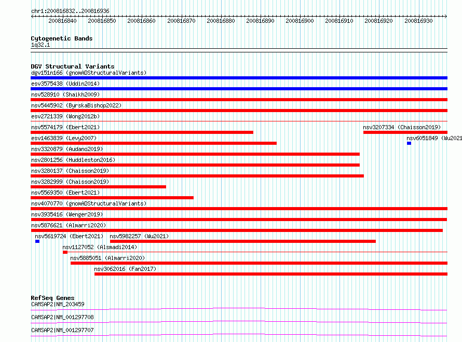
Task: Click the CAMSAP2|NM_001297707 gene label
Action: click(62, 330)
